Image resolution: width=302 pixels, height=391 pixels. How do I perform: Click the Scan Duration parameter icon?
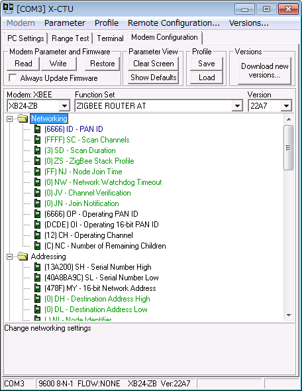(x=37, y=150)
